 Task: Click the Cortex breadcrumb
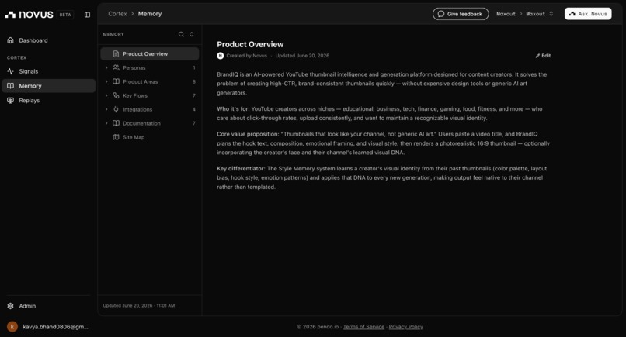coord(117,14)
